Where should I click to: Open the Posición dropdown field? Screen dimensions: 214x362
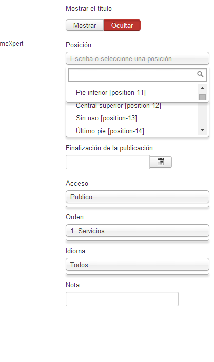138,58
